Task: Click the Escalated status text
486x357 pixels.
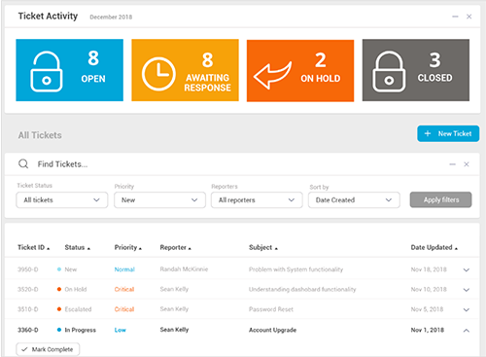Action: click(78, 309)
